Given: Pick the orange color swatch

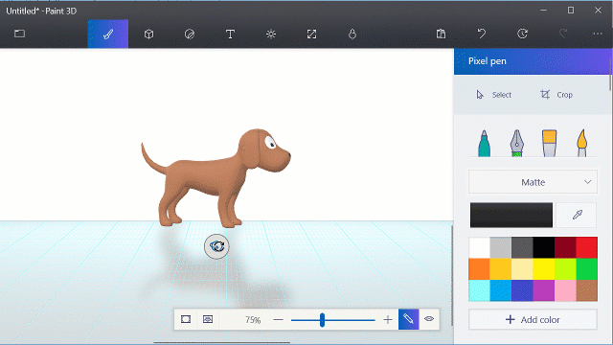Looking at the screenshot, I should click(x=479, y=269).
